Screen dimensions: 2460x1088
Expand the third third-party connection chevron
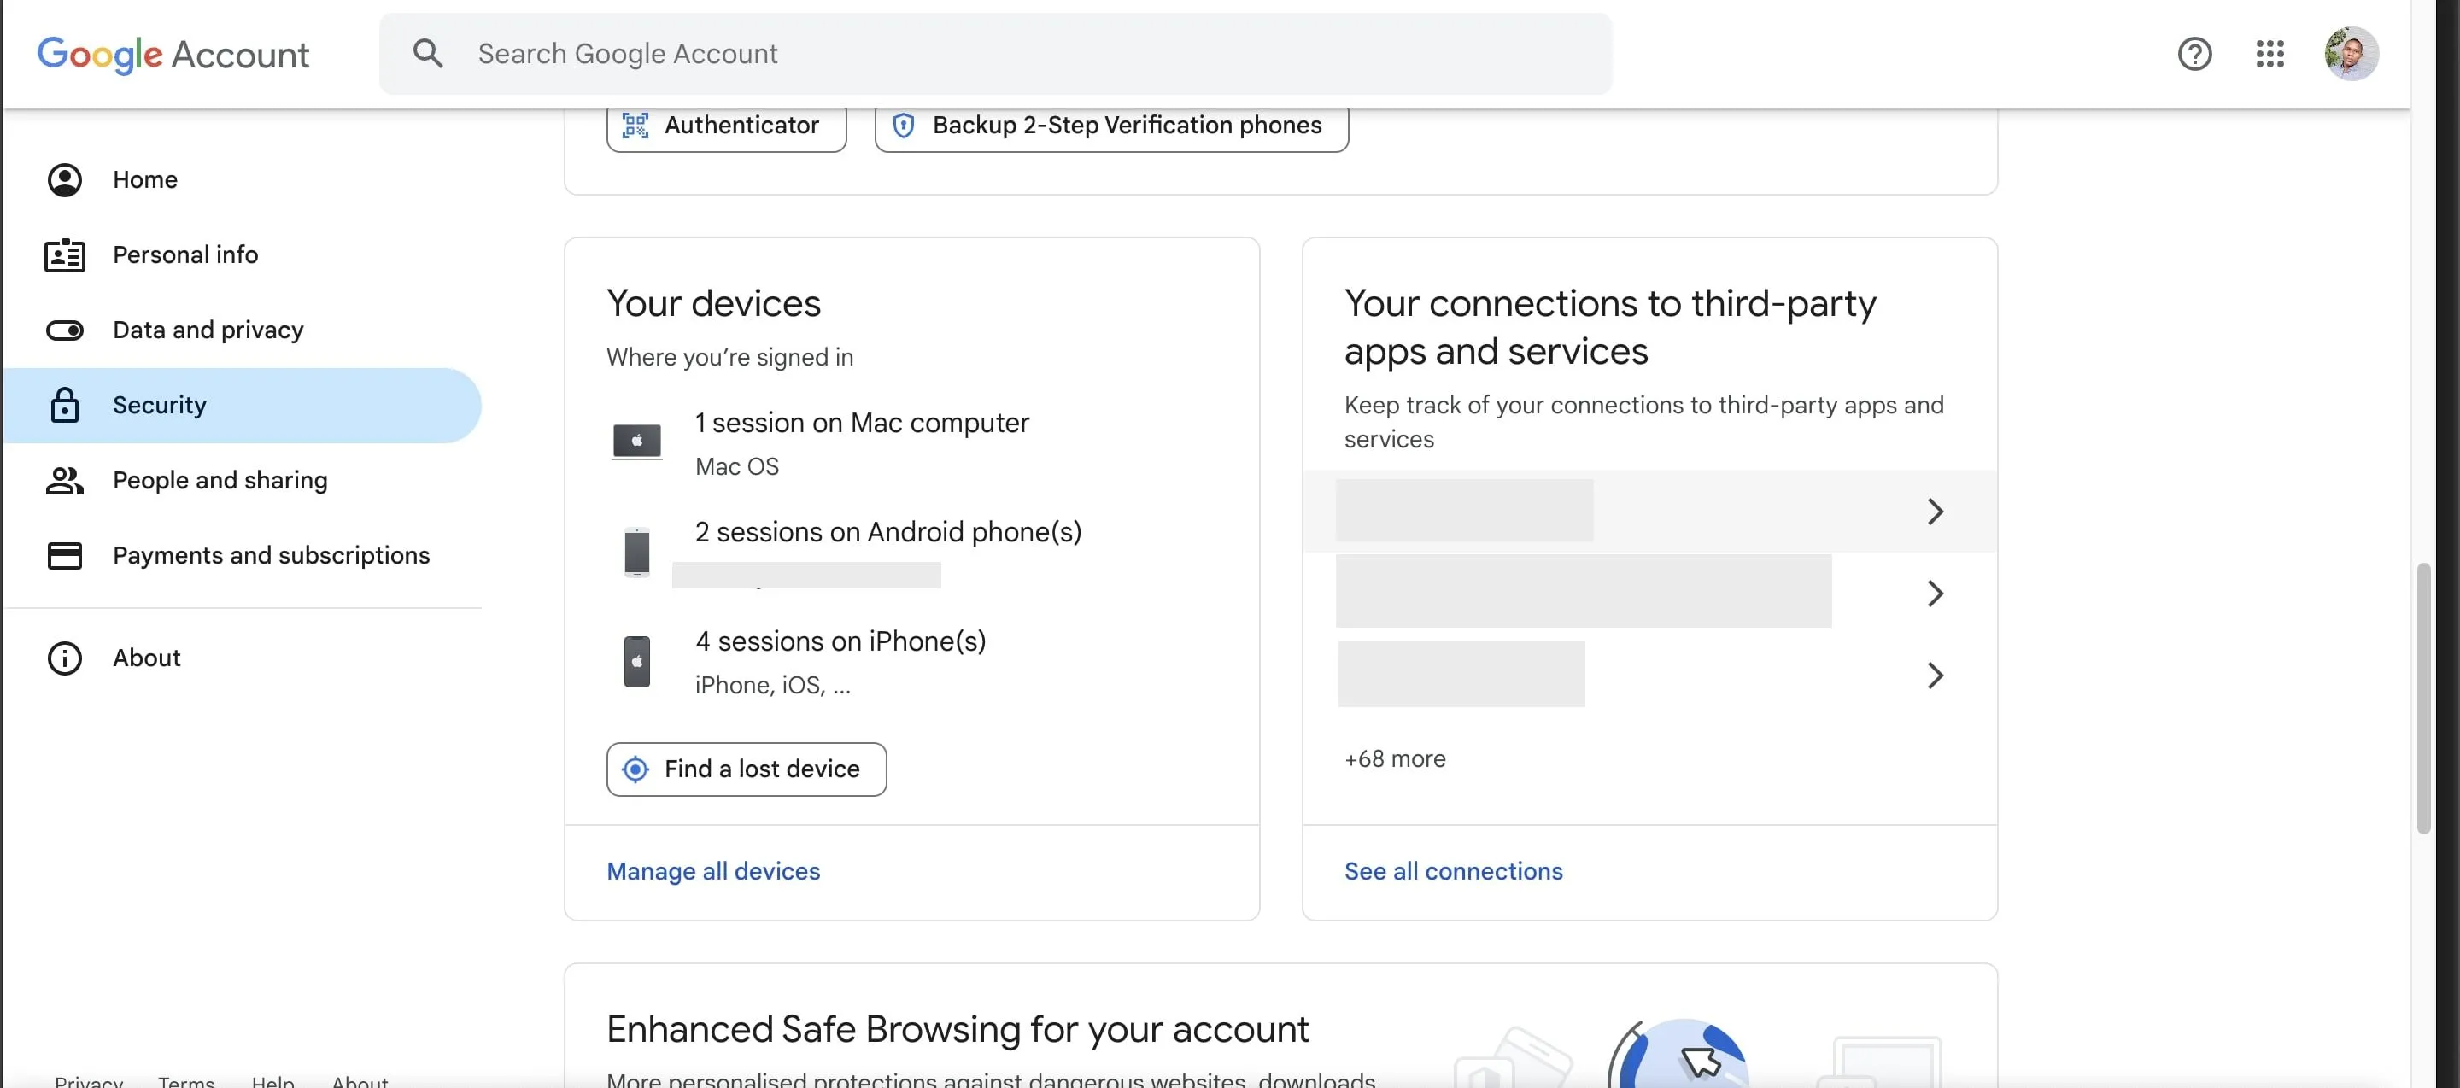1935,675
